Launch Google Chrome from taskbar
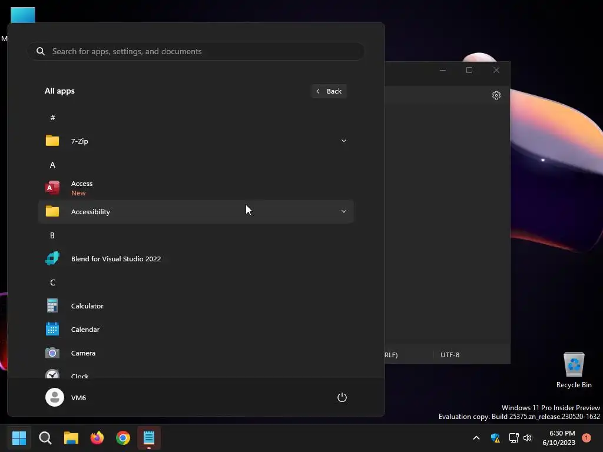The width and height of the screenshot is (603, 452). click(123, 437)
